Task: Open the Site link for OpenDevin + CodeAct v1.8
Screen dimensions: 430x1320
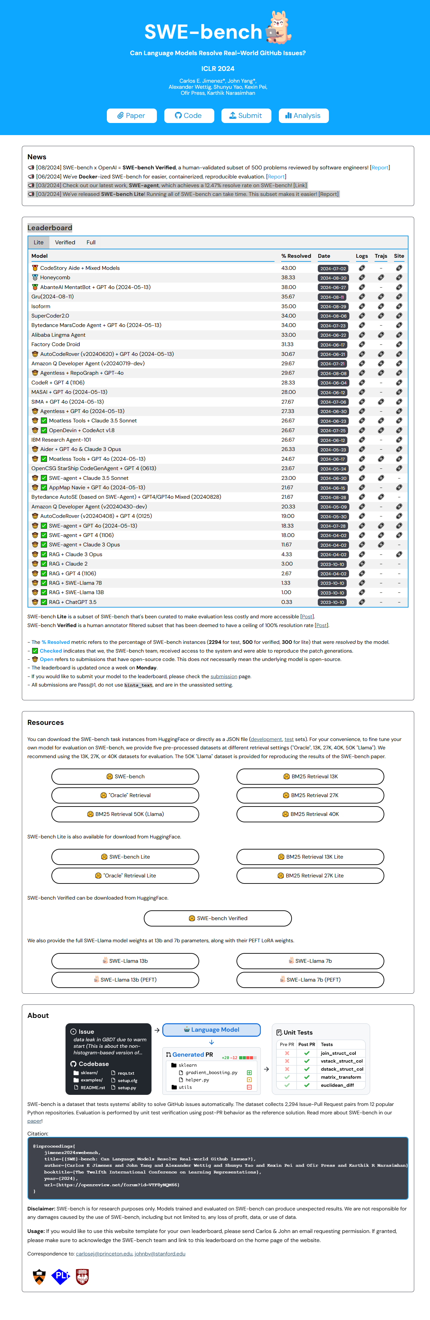Action: click(x=399, y=430)
